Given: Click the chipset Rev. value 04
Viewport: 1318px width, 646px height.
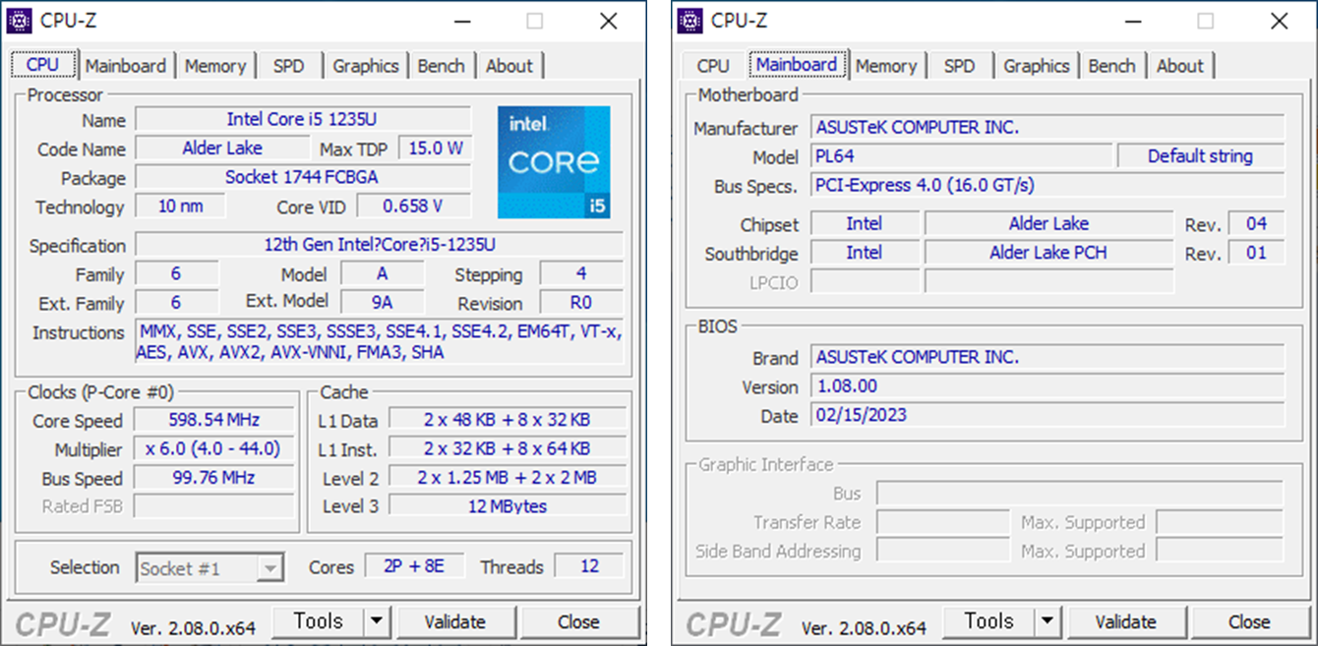Looking at the screenshot, I should 1256,223.
